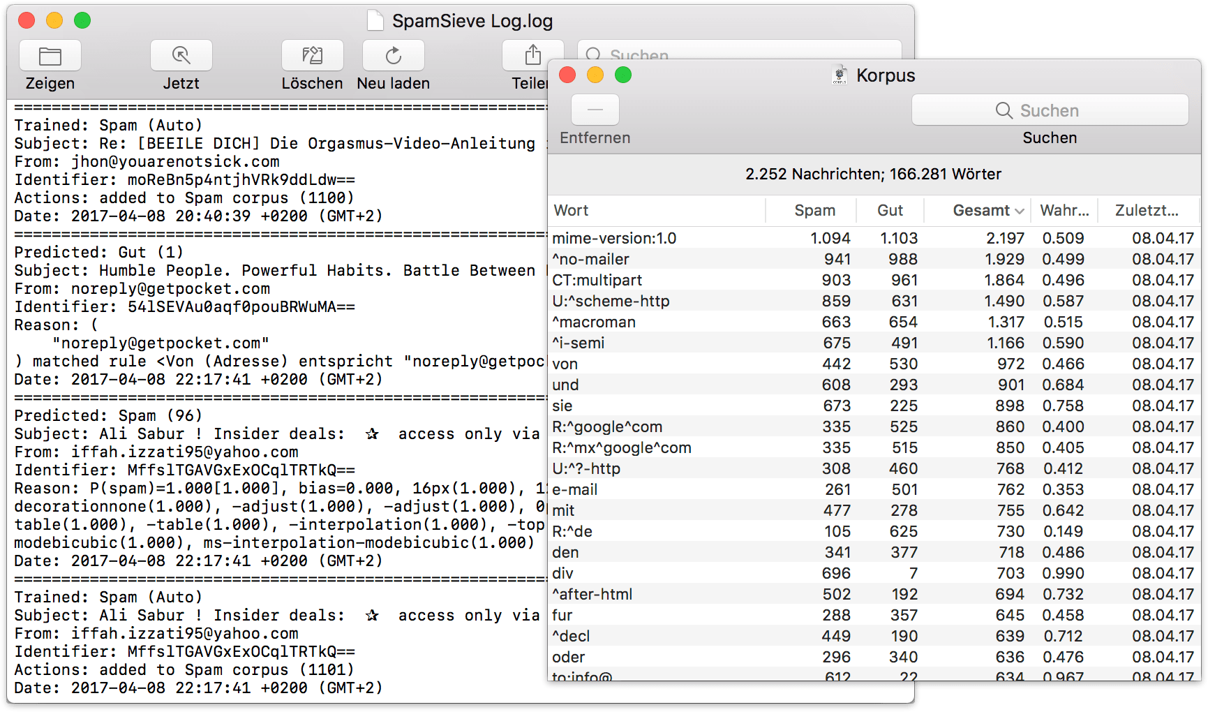Click the Zeigen folder icon in log window
The image size is (1208, 712).
pyautogui.click(x=50, y=56)
